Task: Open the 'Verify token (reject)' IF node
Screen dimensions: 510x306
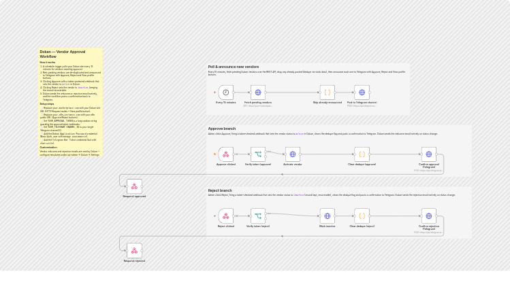Action: click(258, 216)
